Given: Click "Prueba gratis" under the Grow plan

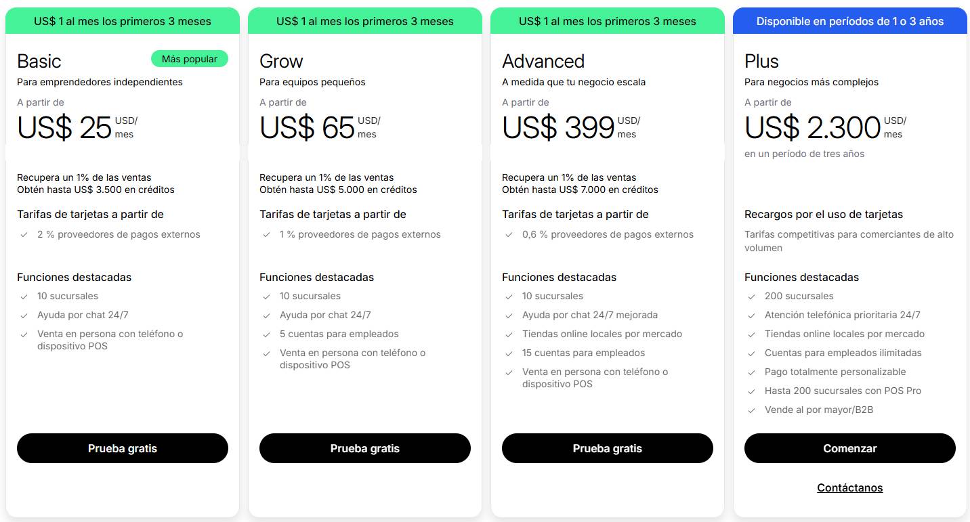Looking at the screenshot, I should click(x=364, y=448).
